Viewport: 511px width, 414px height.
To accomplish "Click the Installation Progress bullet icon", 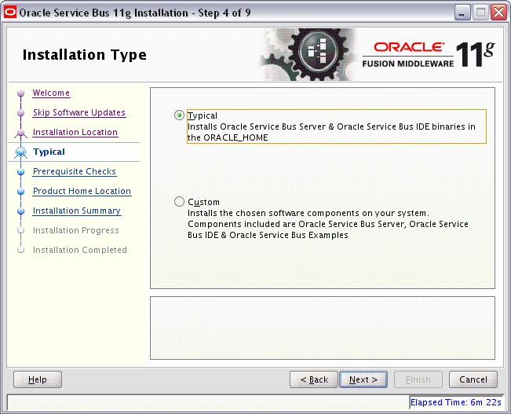I will 21,230.
